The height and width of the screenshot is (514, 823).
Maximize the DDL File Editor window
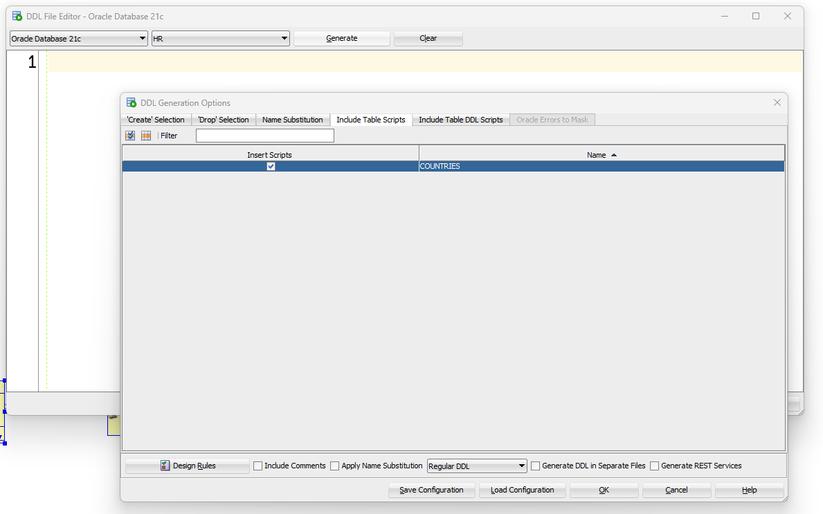coord(756,17)
